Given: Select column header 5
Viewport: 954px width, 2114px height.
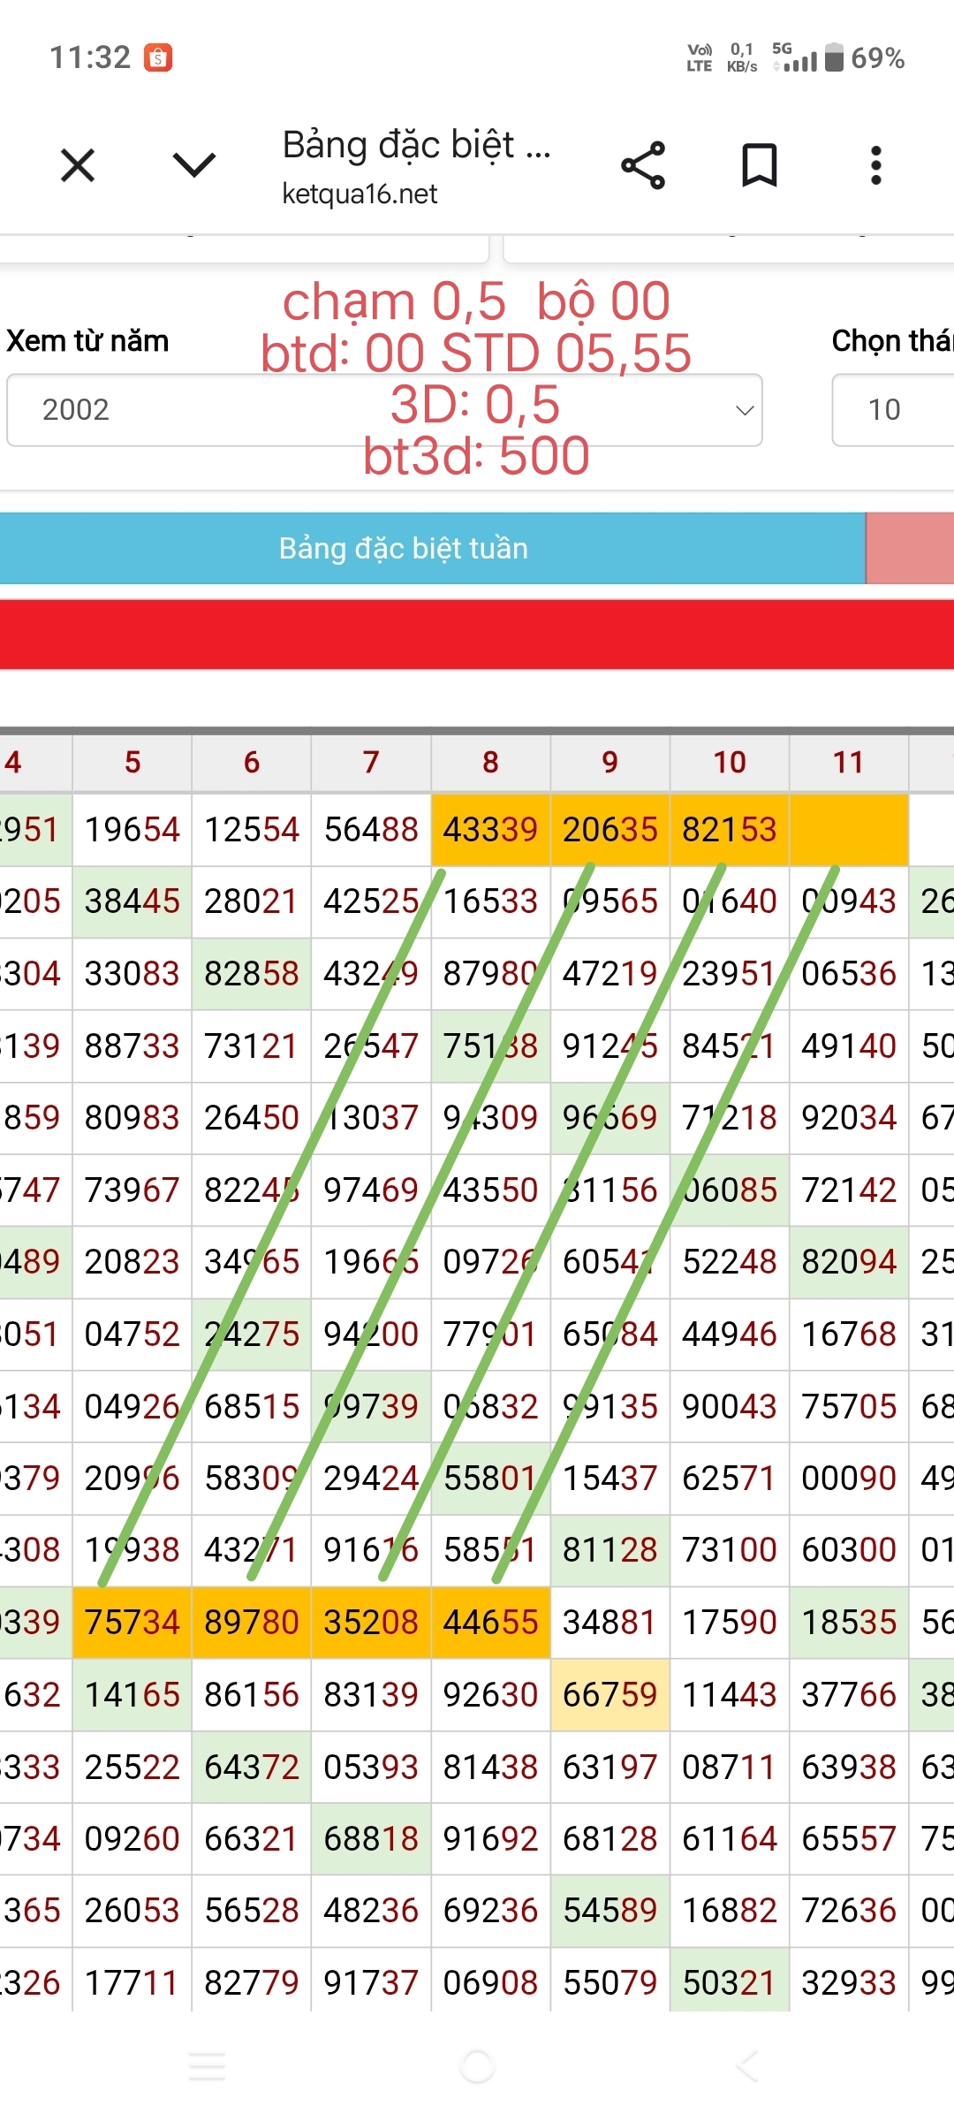Looking at the screenshot, I should pos(132,762).
